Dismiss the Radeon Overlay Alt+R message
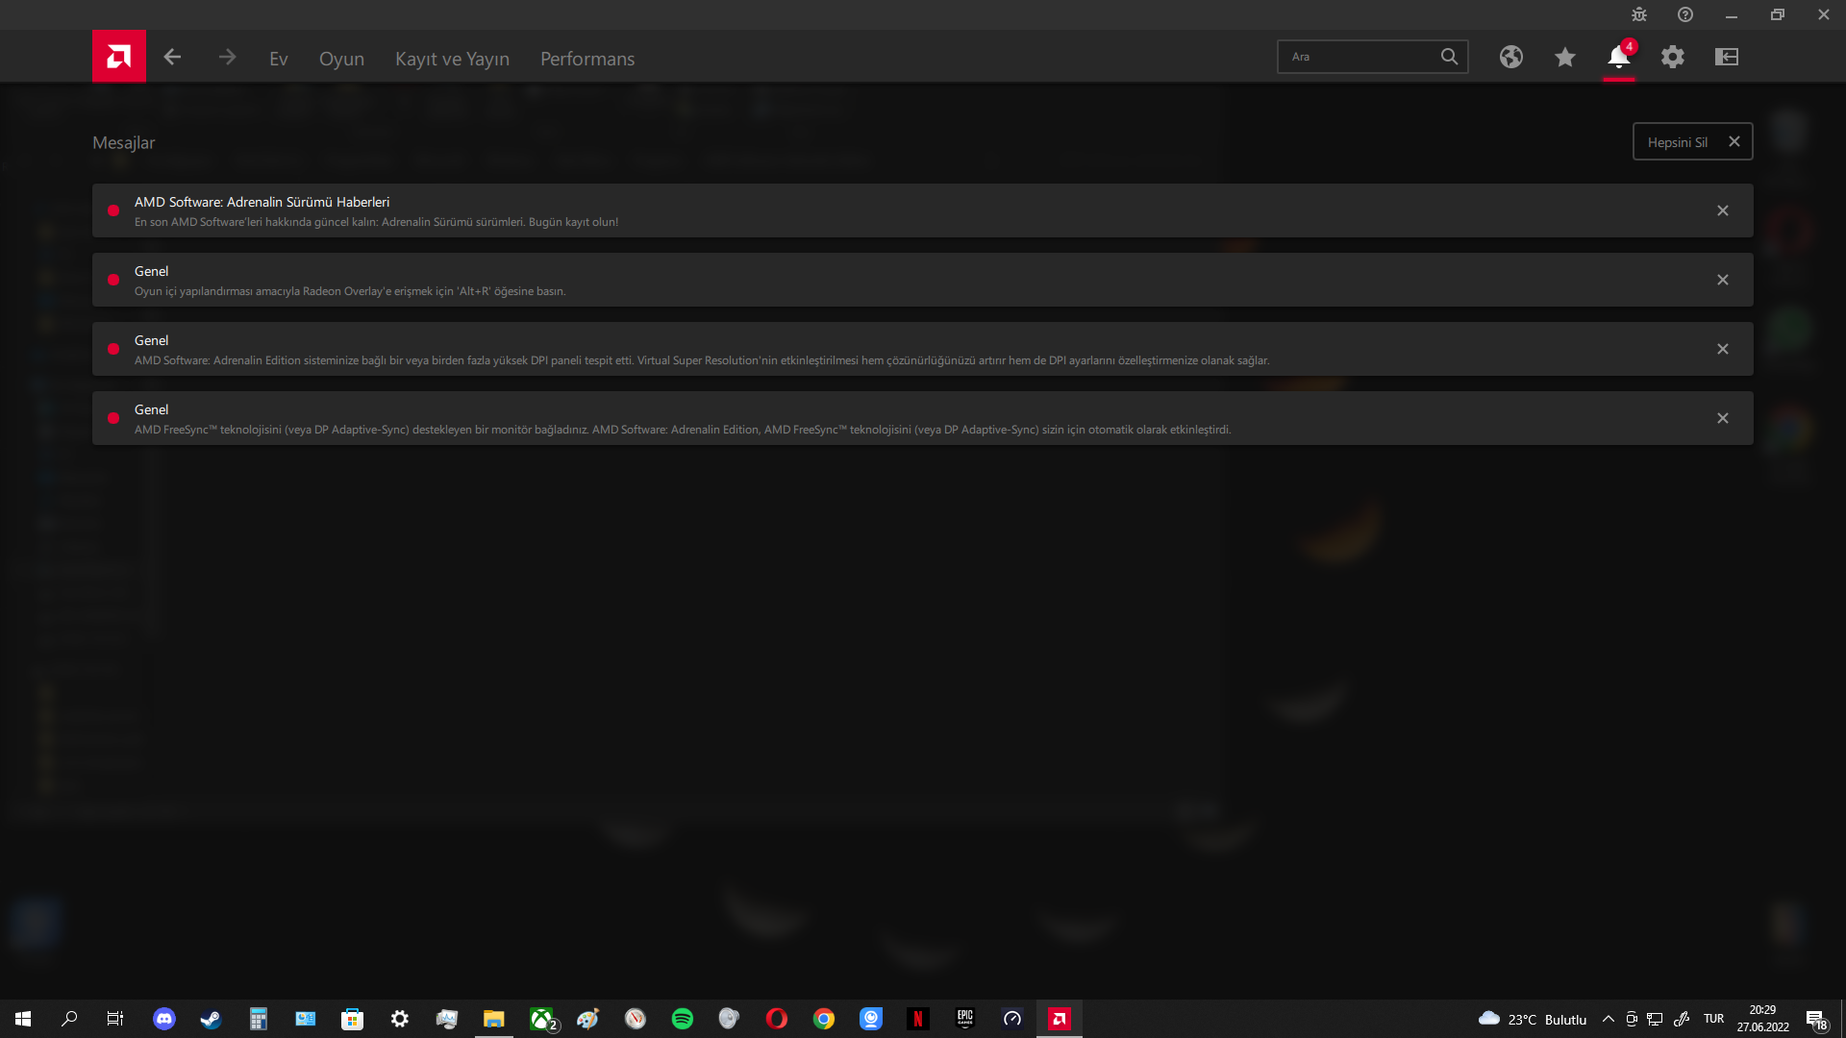Screen dimensions: 1846x1038 point(1722,280)
